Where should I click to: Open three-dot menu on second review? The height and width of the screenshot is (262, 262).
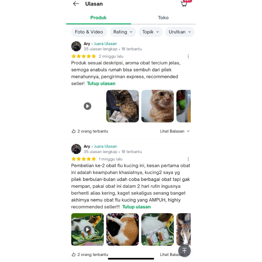(188, 159)
